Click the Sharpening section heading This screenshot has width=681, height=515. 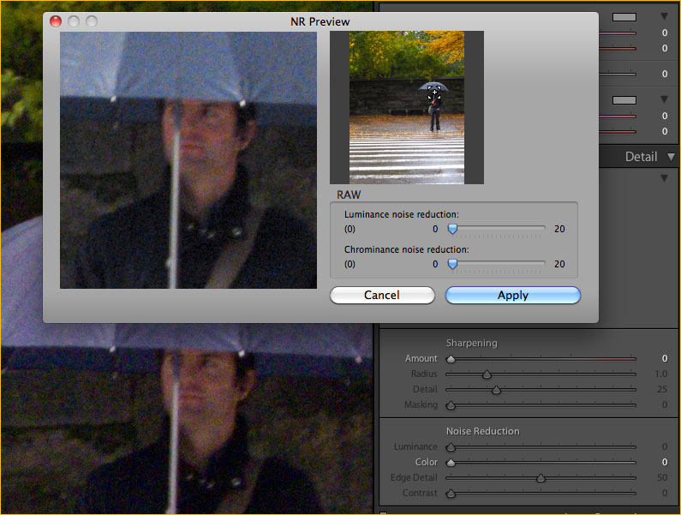pyautogui.click(x=472, y=343)
